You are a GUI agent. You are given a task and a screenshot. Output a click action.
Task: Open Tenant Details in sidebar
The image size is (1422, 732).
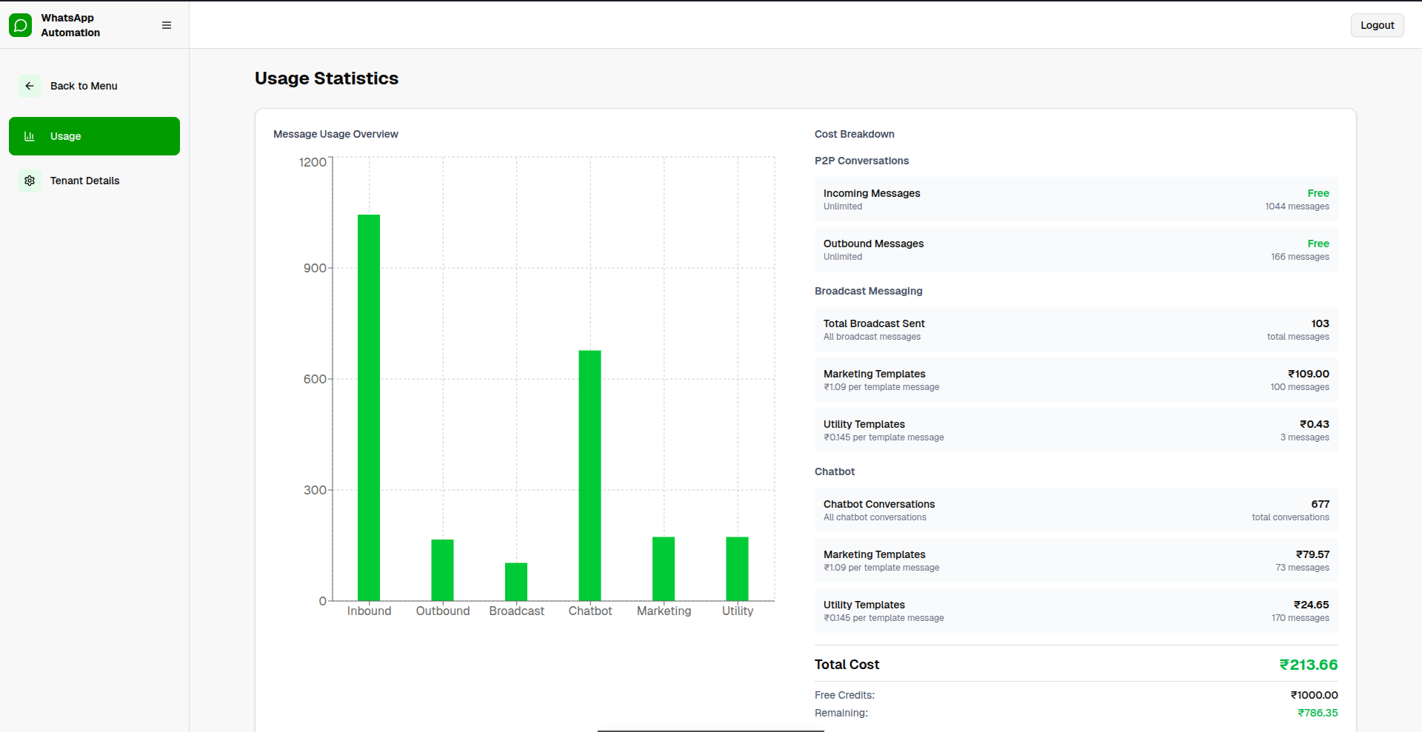click(x=94, y=181)
